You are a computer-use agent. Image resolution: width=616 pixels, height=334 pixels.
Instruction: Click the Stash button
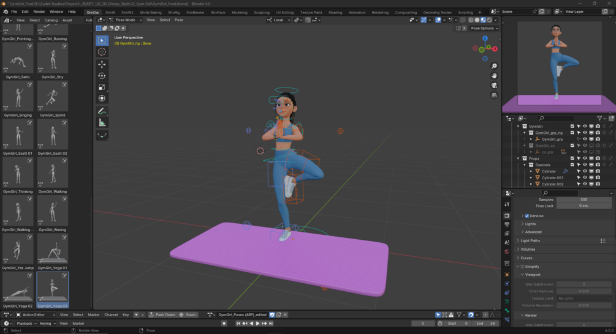[188, 315]
